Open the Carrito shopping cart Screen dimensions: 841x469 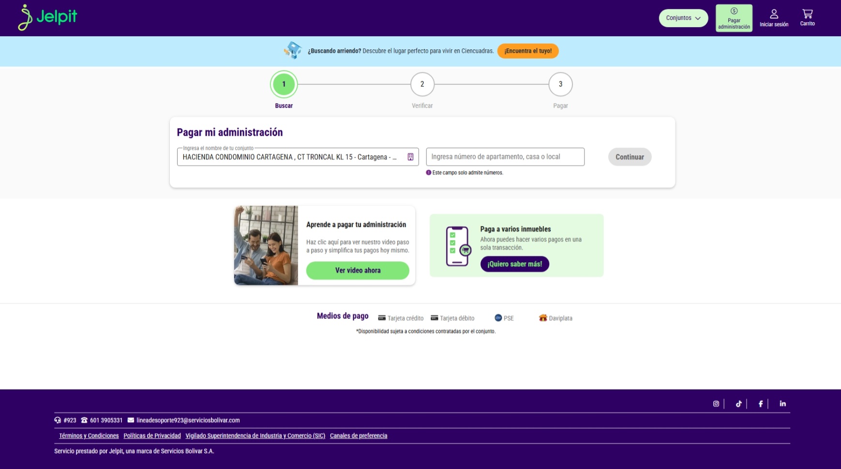807,18
